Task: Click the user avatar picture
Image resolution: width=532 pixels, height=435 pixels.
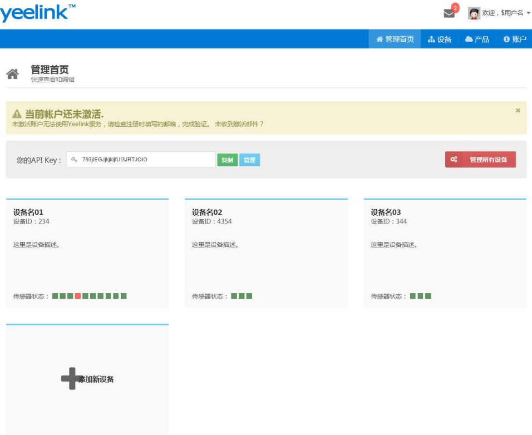Action: point(474,12)
